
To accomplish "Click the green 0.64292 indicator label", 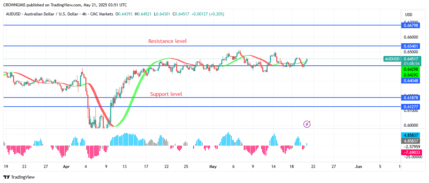I will pyautogui.click(x=410, y=75).
